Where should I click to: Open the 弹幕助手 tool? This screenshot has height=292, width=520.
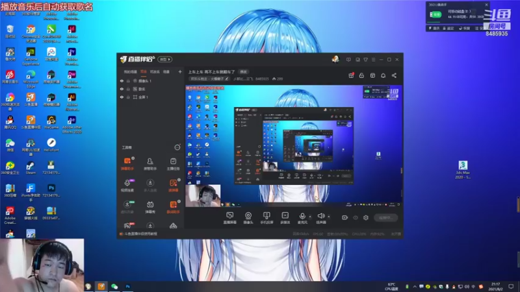tap(127, 164)
